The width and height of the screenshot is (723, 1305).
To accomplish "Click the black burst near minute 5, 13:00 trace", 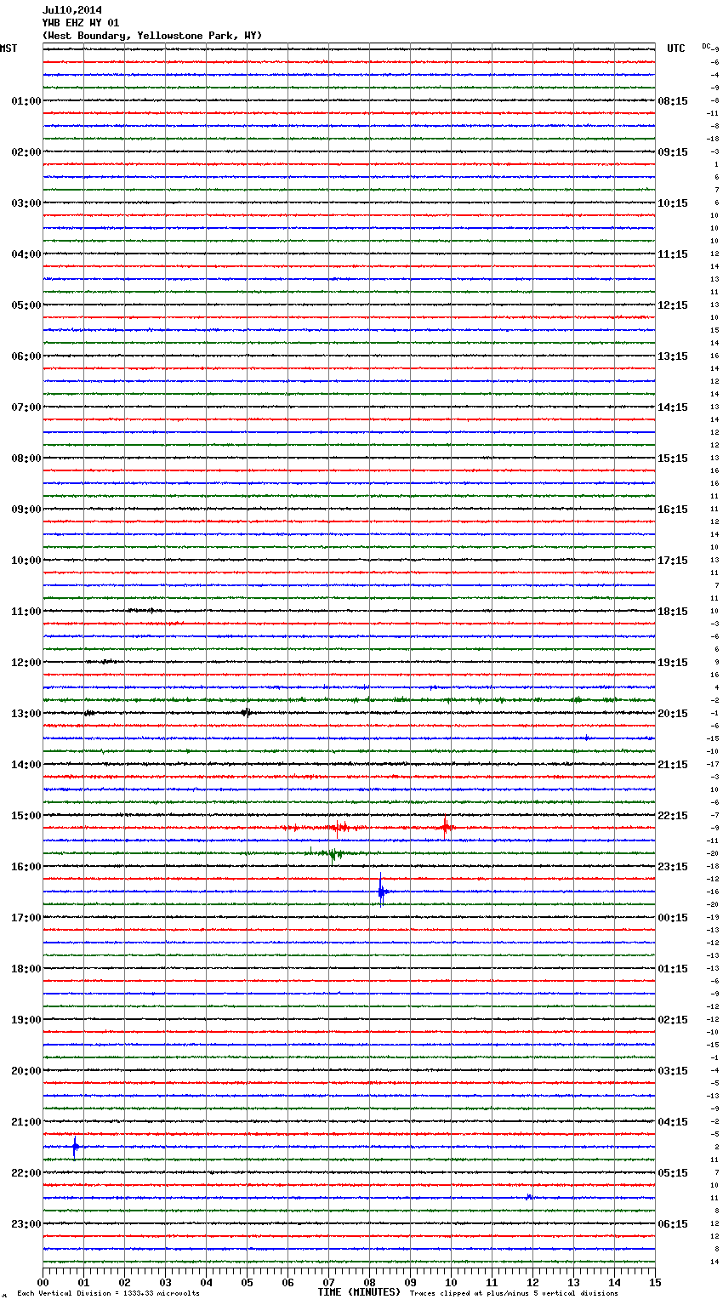I will [x=246, y=713].
